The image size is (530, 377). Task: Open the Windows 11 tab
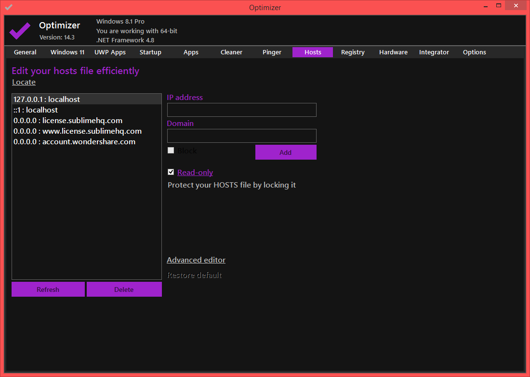click(67, 52)
